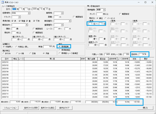
Task: Click the 1番人気オッズ lower bound field
Action: tap(14, 39)
